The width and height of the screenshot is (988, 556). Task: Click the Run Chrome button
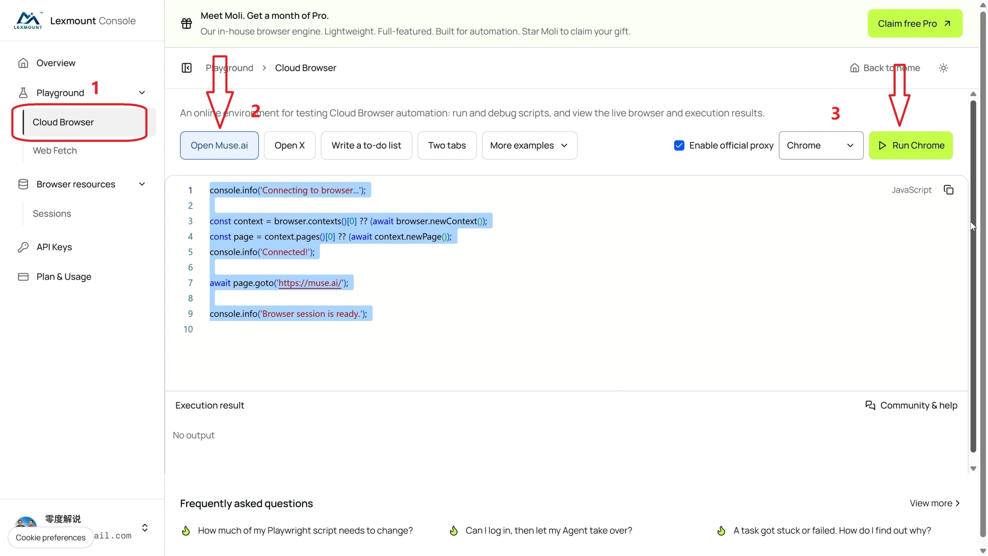pyautogui.click(x=911, y=145)
